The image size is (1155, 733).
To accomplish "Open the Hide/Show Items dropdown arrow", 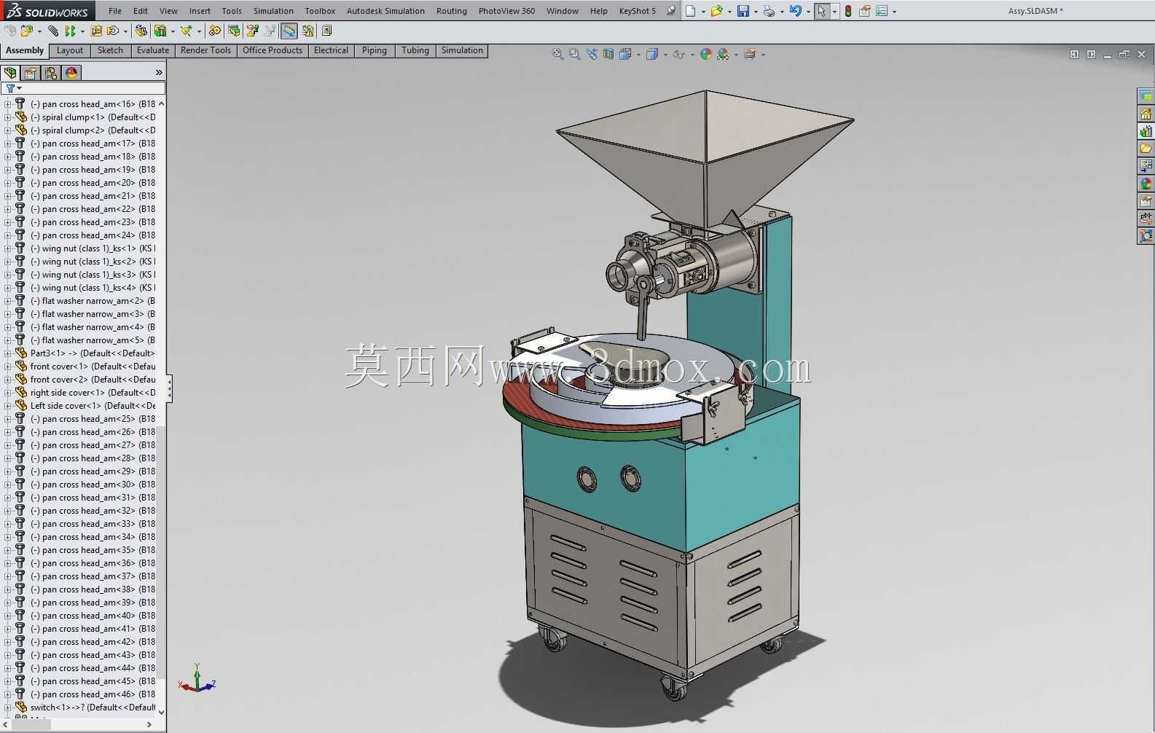I will [692, 55].
